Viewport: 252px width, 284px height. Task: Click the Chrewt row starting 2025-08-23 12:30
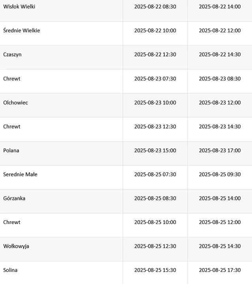tap(126, 129)
